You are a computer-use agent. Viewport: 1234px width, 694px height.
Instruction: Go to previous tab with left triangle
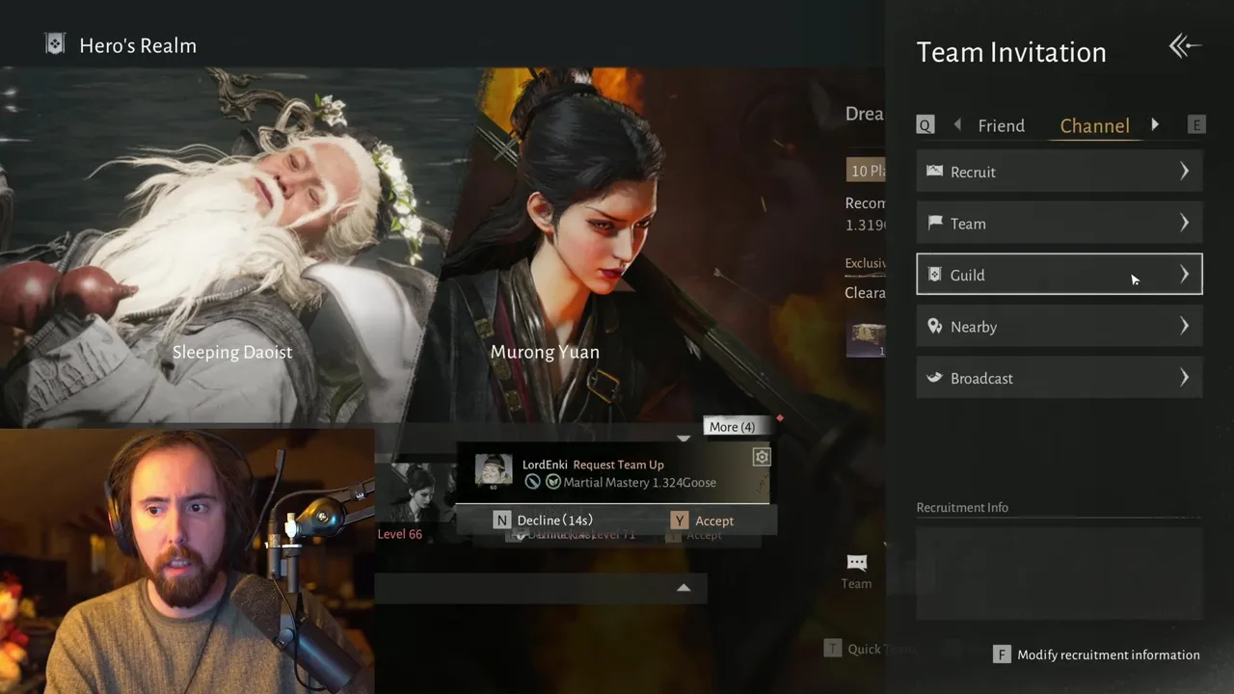click(957, 124)
